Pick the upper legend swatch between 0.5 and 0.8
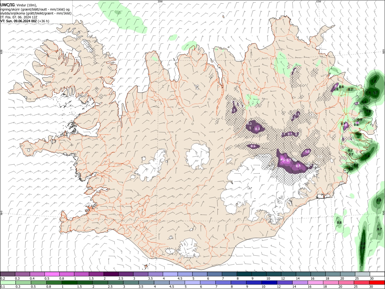 [52, 274]
